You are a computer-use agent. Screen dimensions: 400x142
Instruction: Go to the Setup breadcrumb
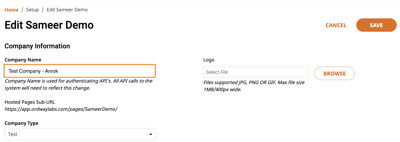click(x=33, y=10)
